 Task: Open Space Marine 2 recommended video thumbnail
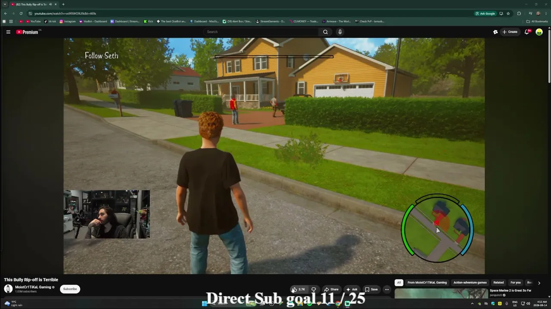click(441, 294)
